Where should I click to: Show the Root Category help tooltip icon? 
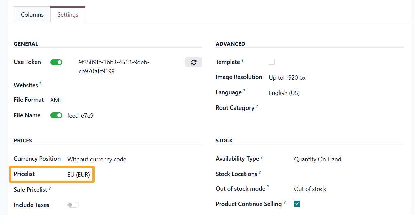pyautogui.click(x=257, y=106)
